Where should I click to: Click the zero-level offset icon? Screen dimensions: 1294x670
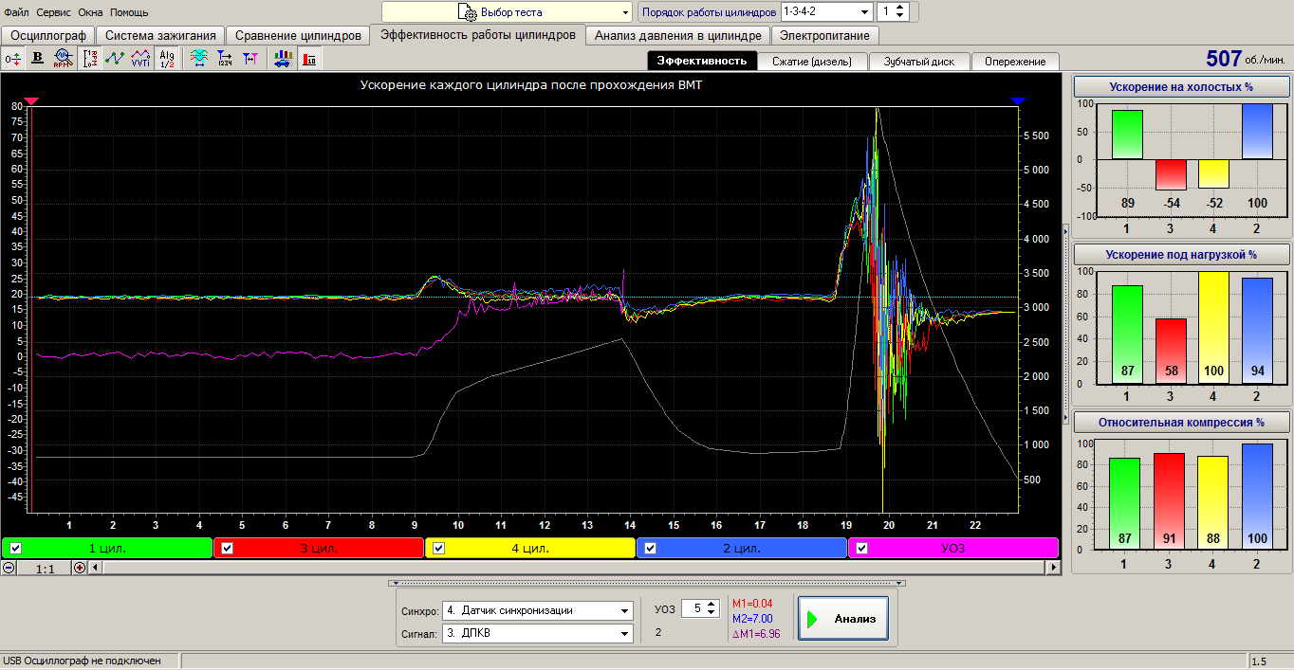point(13,58)
